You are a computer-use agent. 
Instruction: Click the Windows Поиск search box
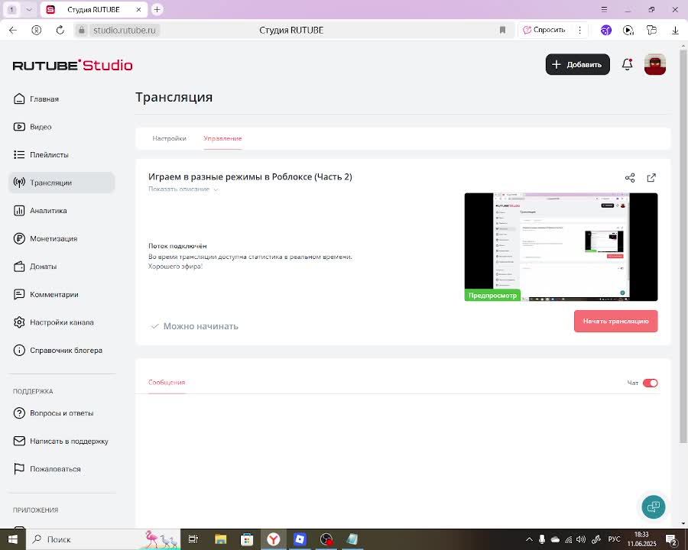point(104,539)
